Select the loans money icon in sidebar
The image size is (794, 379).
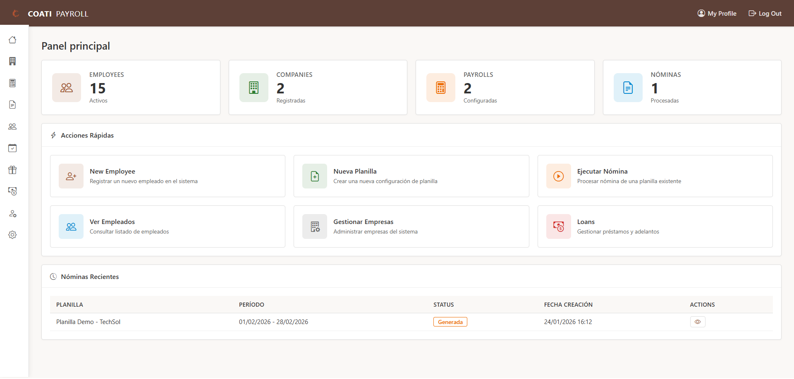coord(13,191)
